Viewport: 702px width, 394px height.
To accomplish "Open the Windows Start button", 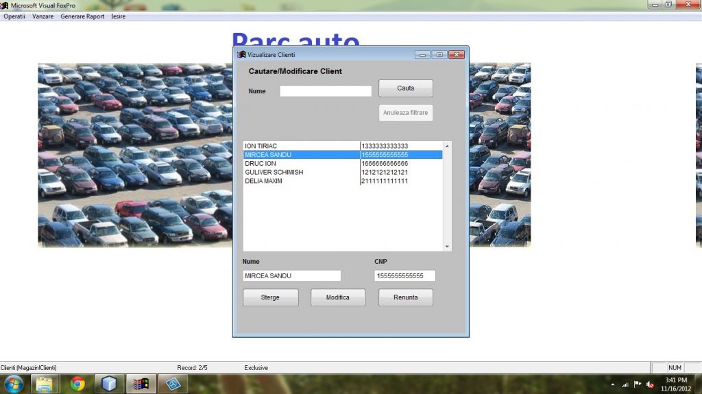I will [x=13, y=384].
